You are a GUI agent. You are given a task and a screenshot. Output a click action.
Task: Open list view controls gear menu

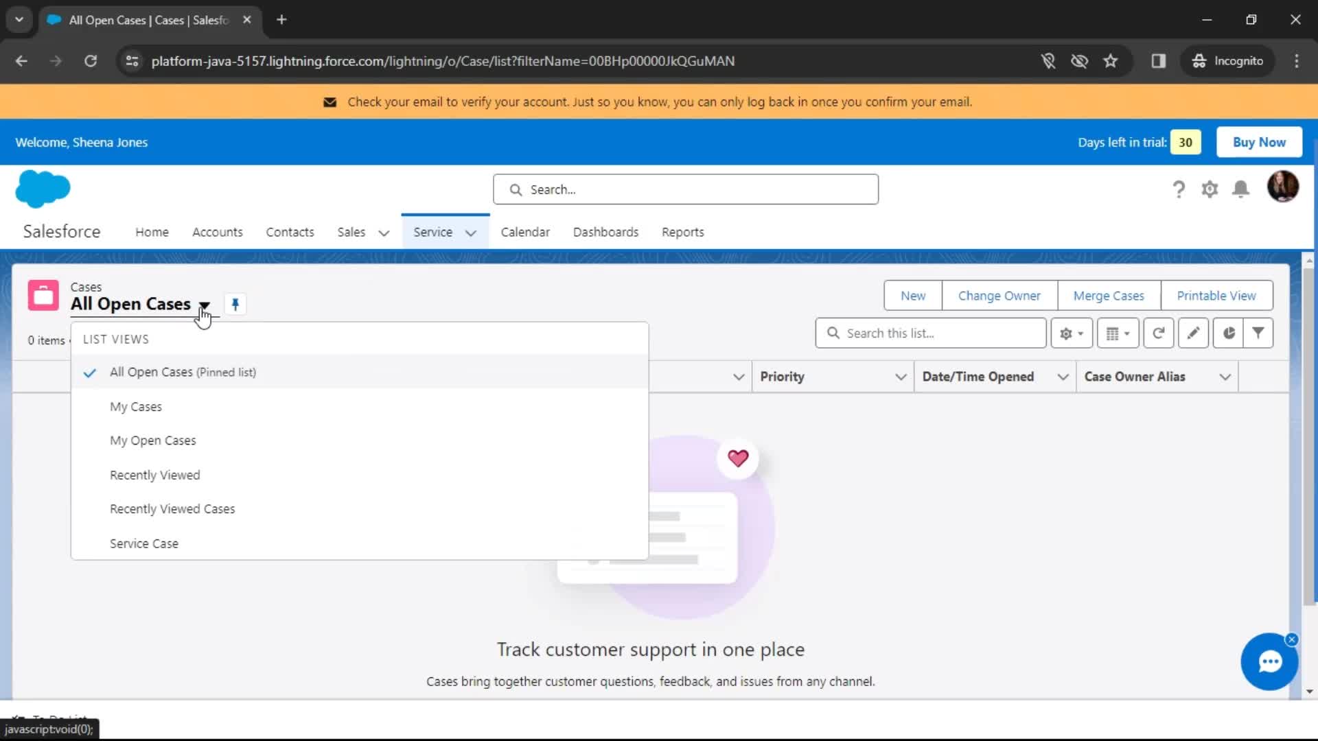[1071, 333]
